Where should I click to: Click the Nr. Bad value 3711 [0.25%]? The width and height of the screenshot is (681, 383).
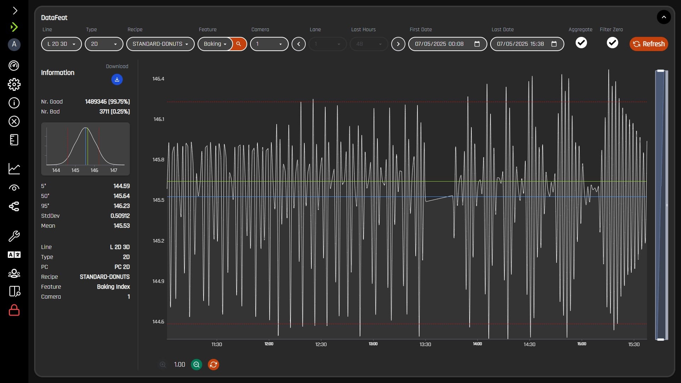[115, 112]
